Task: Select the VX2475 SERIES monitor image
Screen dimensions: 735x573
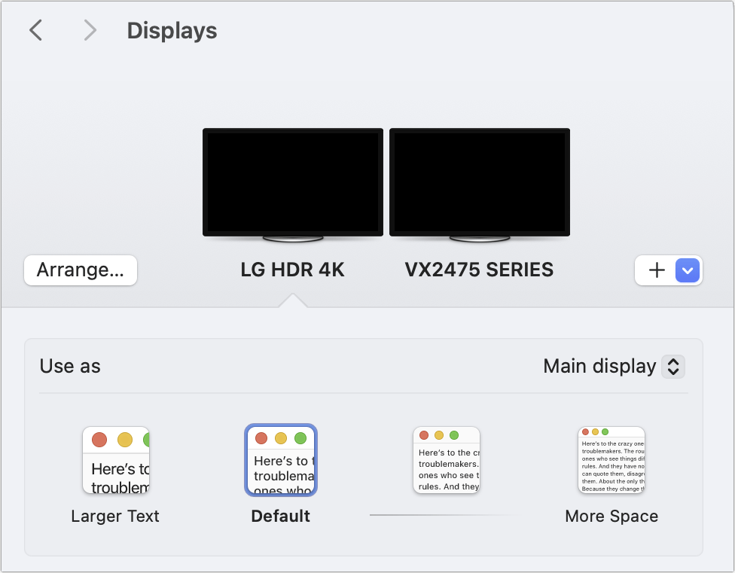Action: [479, 182]
